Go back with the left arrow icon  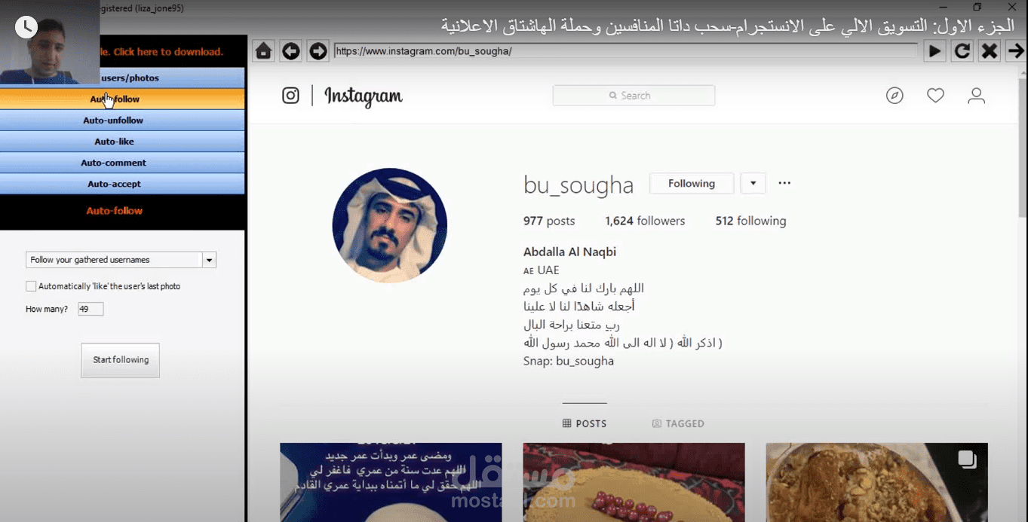click(290, 51)
